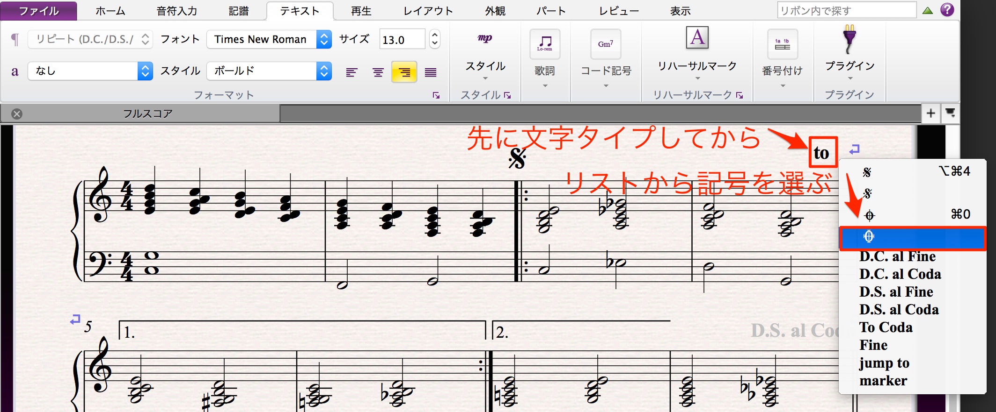Expand the ボールド style dropdown
The width and height of the screenshot is (996, 412).
pos(269,71)
